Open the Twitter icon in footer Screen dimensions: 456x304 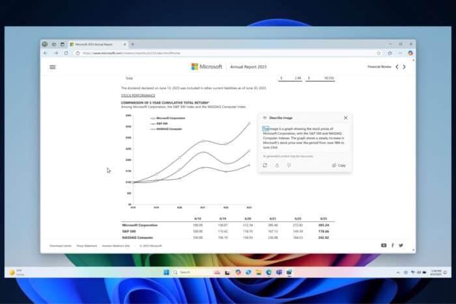pos(401,245)
